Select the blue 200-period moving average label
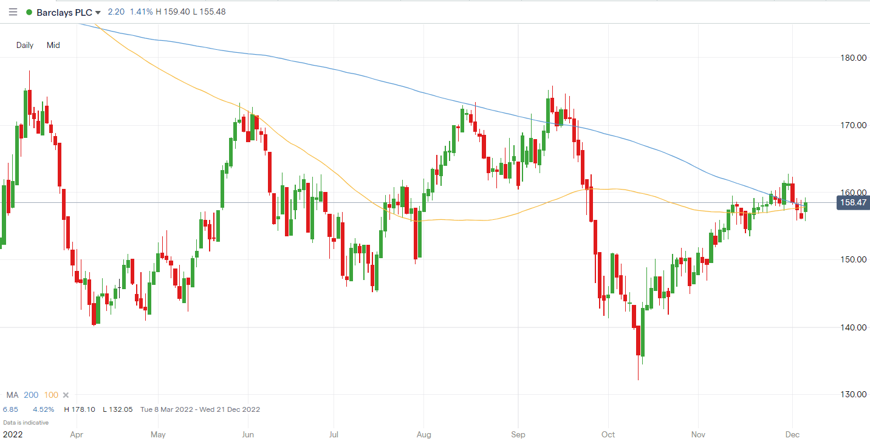 coord(30,395)
